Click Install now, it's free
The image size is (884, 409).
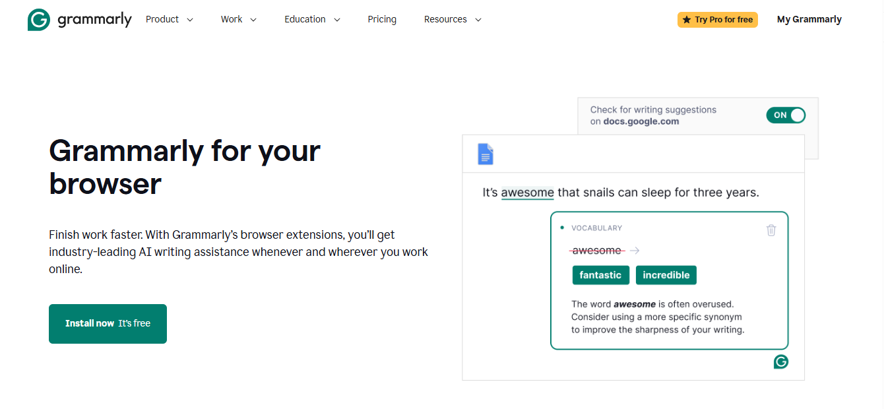pos(108,323)
